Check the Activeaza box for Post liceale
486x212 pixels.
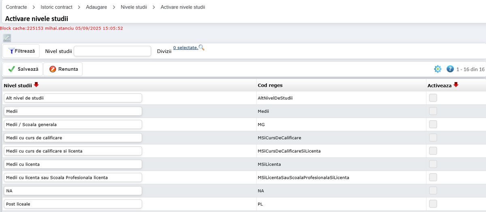point(433,204)
